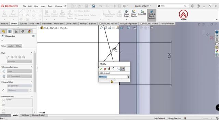Select the Weldments ribbon tab
This screenshot has height=123, width=219.
(x=47, y=24)
